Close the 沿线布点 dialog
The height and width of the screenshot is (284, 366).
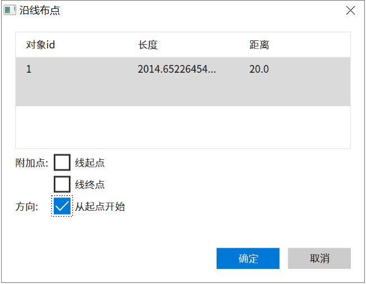click(x=350, y=11)
